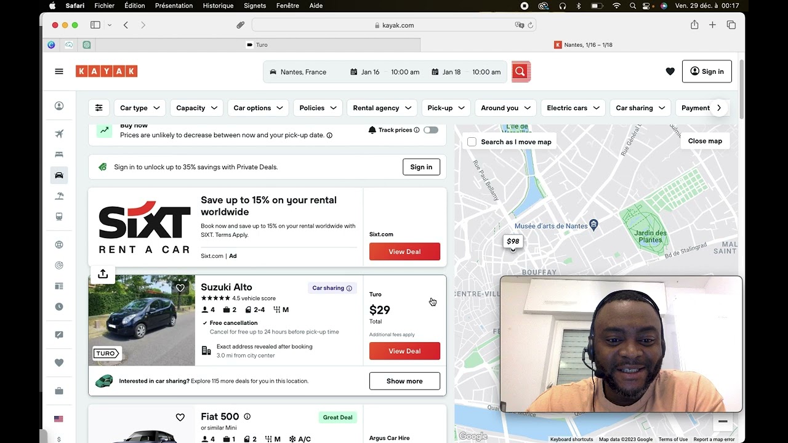
Task: Click the red search button
Action: pos(520,71)
